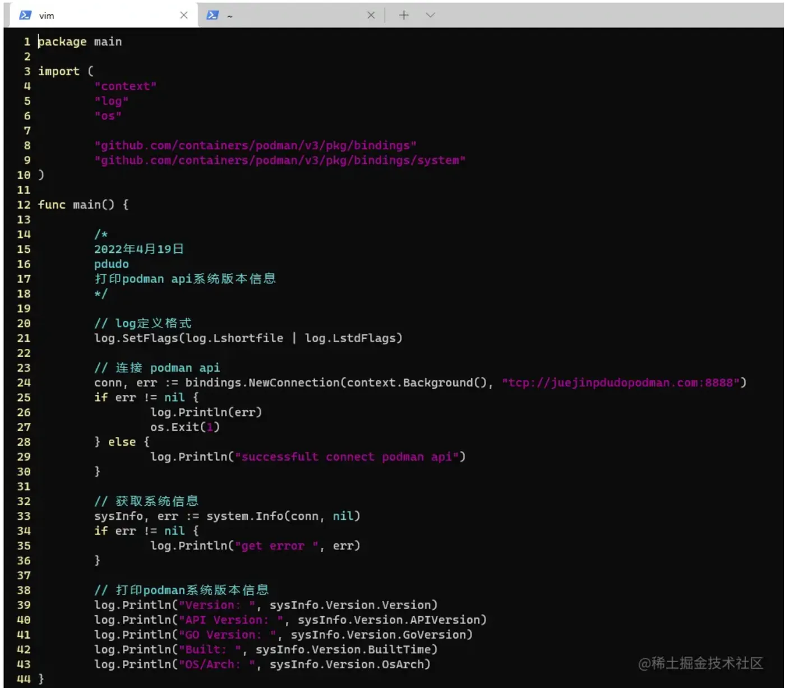Screen dimensions: 785x688
Task: Click the 'pdudo' author comment
Action: [112, 264]
